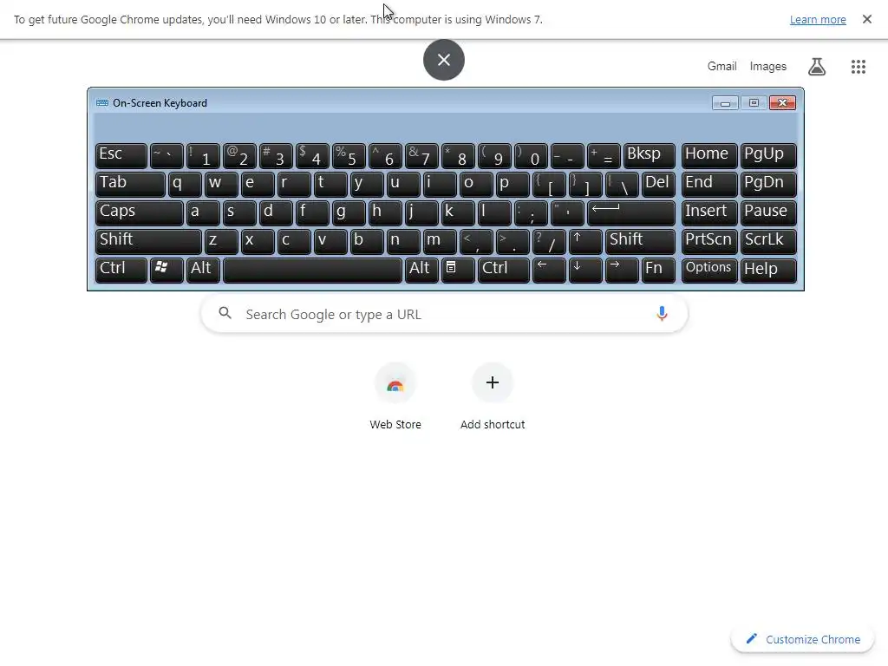Click the Home key

pos(709,155)
